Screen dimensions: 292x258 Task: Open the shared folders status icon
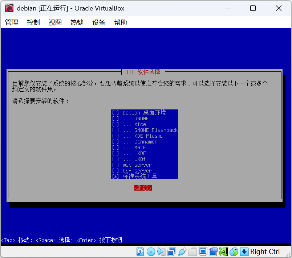pos(192,252)
